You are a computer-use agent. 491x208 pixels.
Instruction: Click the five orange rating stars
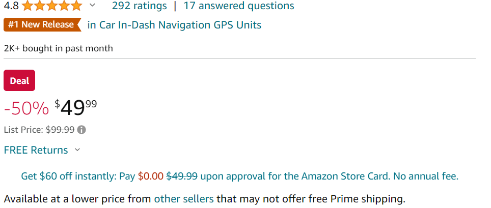tap(52, 5)
